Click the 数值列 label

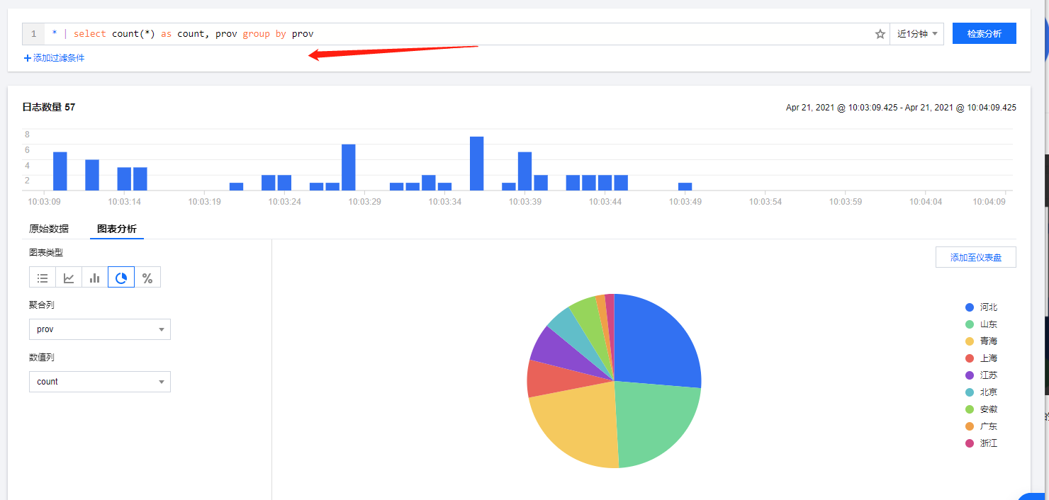tap(42, 358)
